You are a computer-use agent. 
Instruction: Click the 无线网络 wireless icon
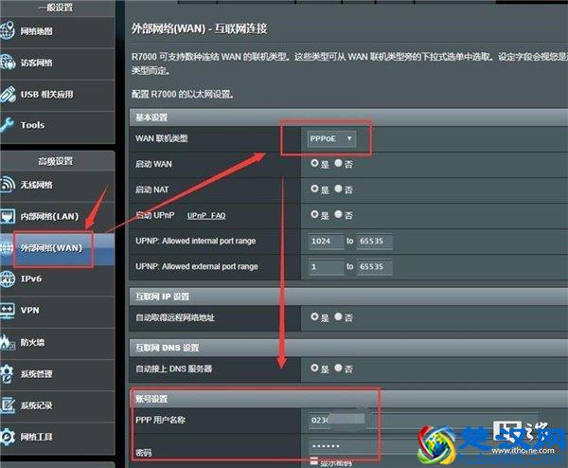[x=8, y=184]
